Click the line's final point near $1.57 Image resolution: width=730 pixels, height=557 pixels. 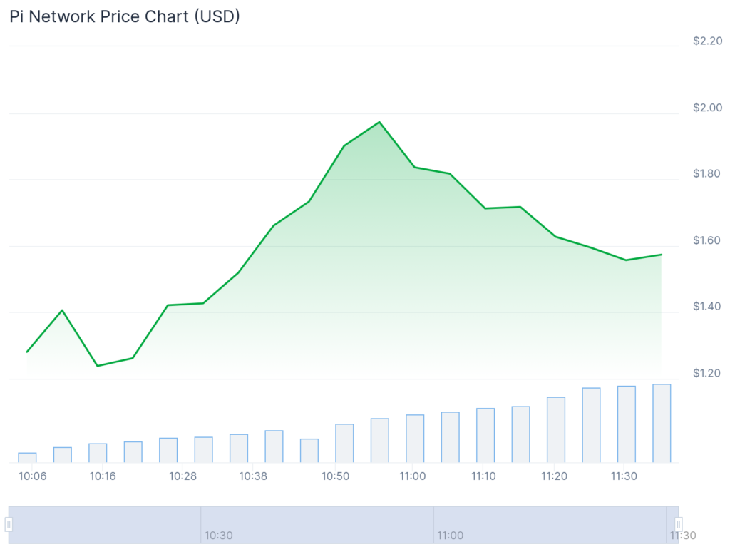pos(661,255)
